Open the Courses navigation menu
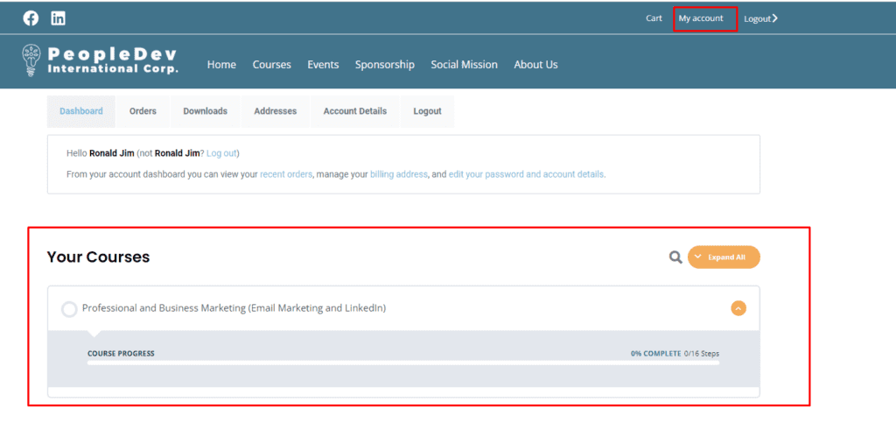The height and width of the screenshot is (423, 896). tap(272, 65)
